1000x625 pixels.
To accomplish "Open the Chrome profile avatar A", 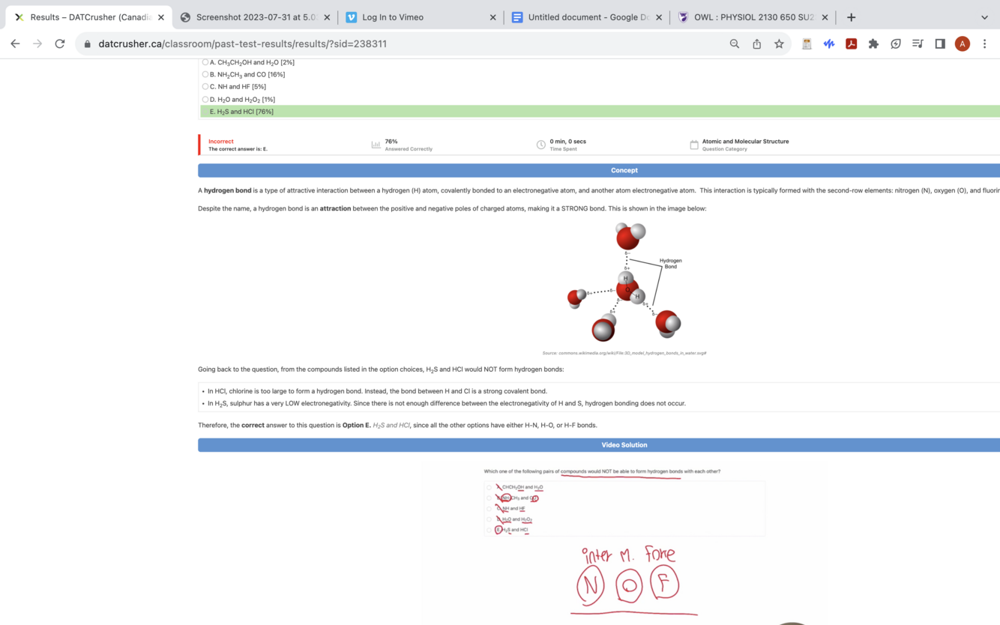I will [x=963, y=43].
